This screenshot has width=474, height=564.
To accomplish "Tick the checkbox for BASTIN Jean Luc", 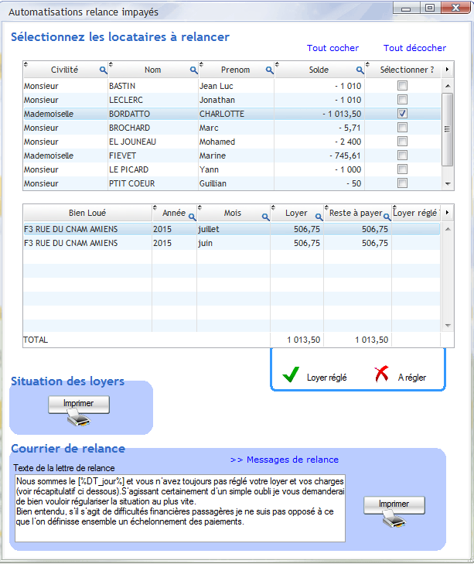I will [x=402, y=86].
